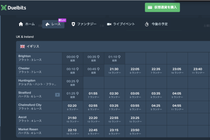Click the video camera icon beside ライブイベント
Viewport: 210px width, 140px height.
[109, 24]
